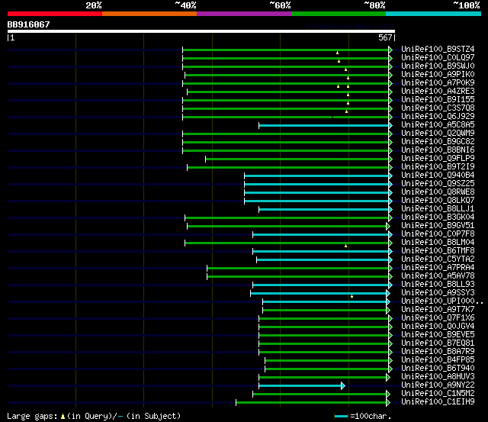Open the UniRef100_B9GC82 hit
488x422 pixels.
(x=438, y=142)
